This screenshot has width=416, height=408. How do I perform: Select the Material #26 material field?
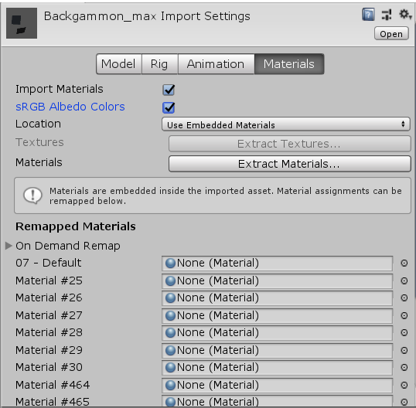[x=277, y=297]
